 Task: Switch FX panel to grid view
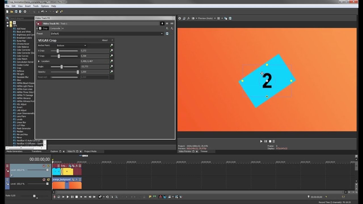[172, 24]
